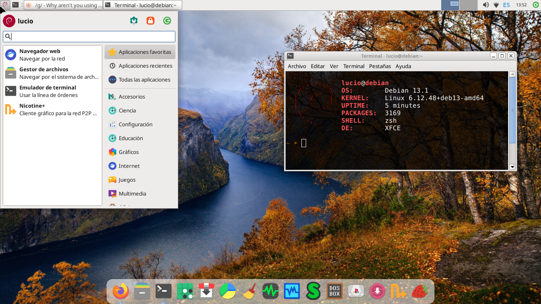Launch Nicotine+ from the favorites list
This screenshot has width=541, height=304.
[x=52, y=109]
